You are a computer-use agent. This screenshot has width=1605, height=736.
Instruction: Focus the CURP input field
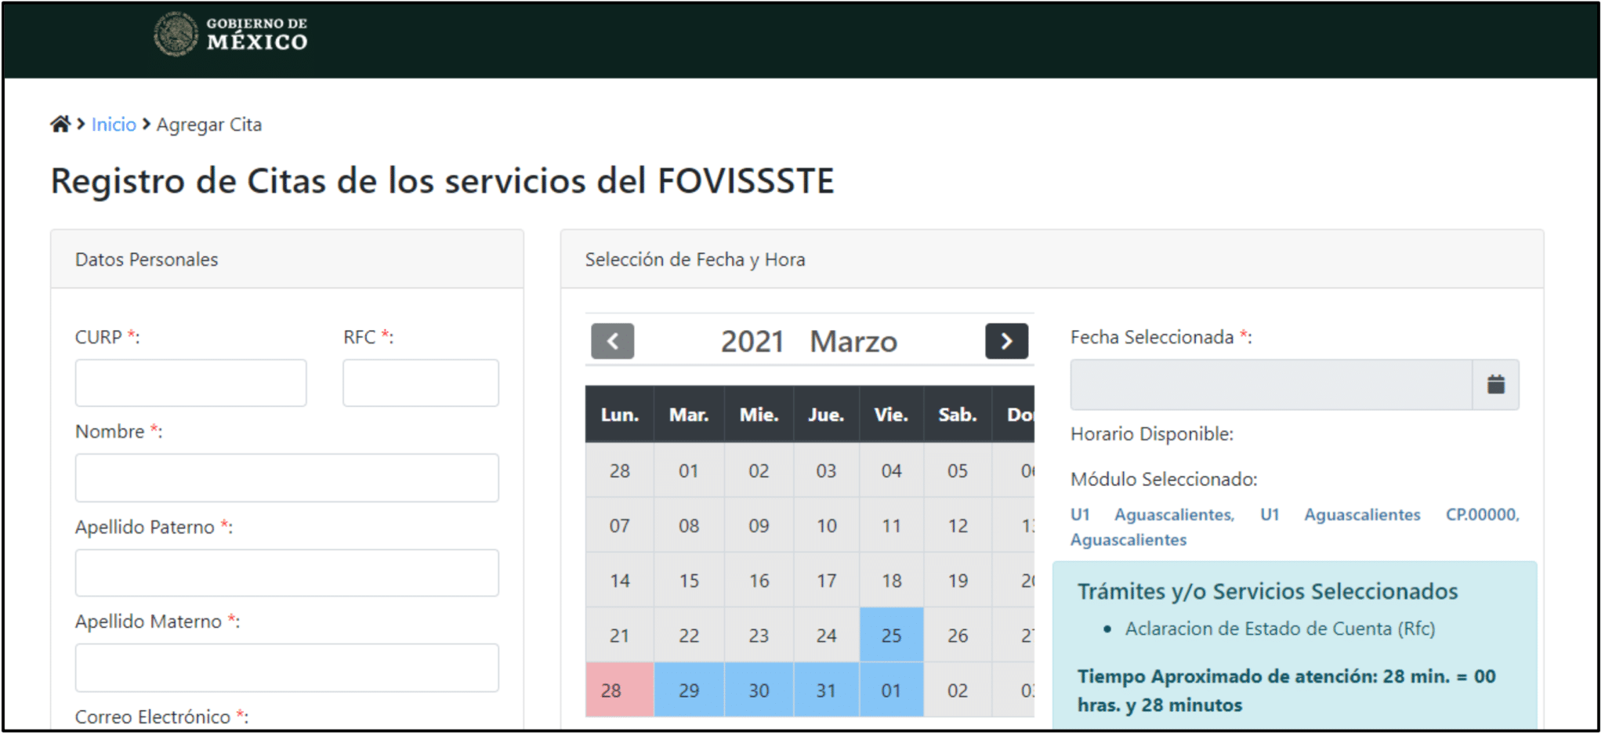190,383
